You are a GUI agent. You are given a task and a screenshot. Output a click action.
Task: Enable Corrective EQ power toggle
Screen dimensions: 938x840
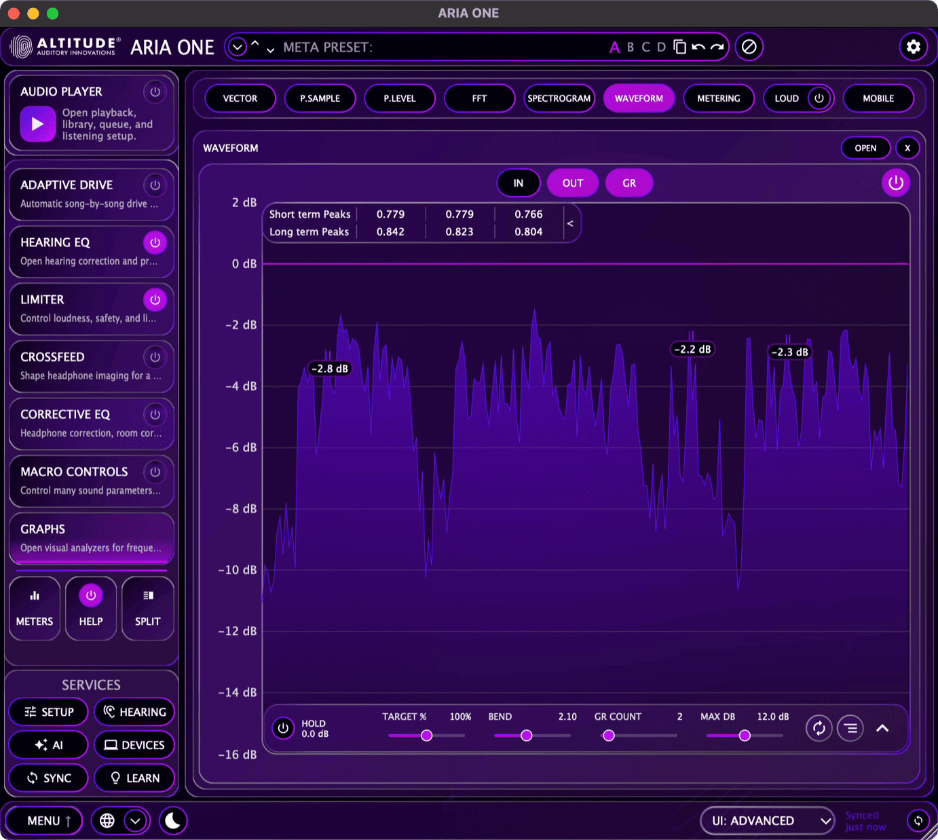155,415
